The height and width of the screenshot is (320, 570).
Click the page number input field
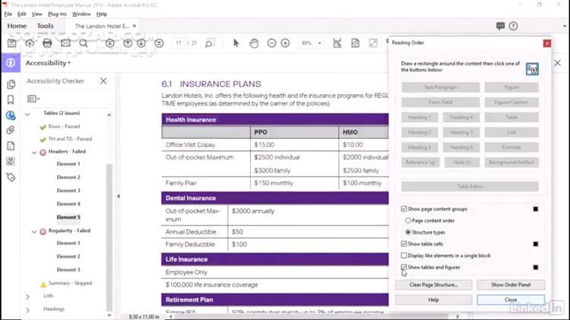(178, 43)
